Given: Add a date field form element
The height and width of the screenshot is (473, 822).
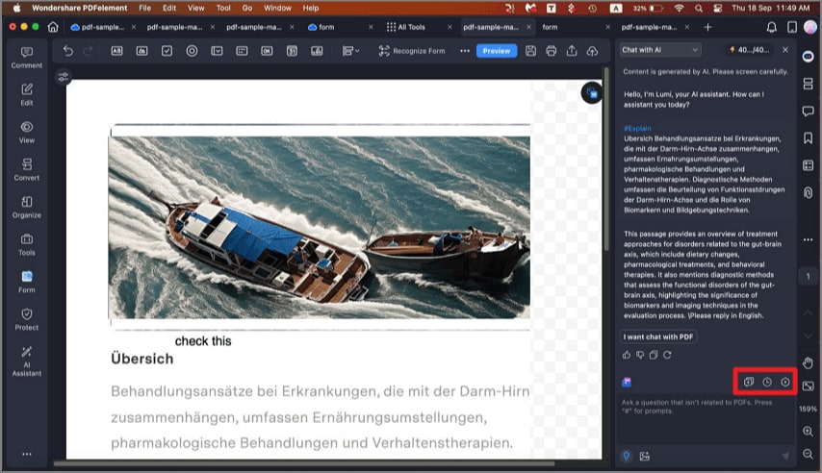Looking at the screenshot, I should point(292,51).
